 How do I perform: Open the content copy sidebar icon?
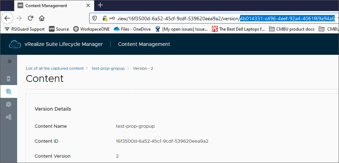coord(9,91)
